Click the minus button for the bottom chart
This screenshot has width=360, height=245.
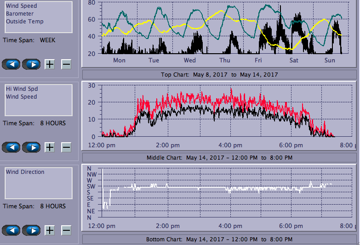66,230
